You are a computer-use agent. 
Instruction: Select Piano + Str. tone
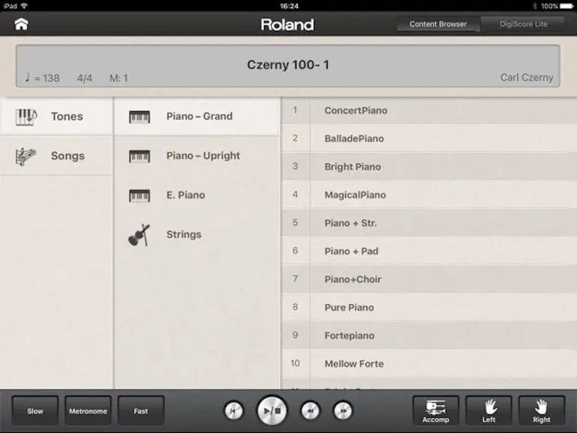tap(429, 223)
